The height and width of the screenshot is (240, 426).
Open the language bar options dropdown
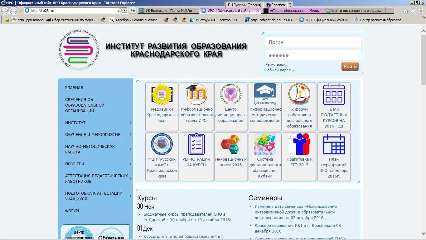coord(290,5)
